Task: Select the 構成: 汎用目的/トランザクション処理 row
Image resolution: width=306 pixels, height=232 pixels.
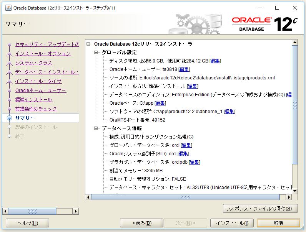Action: [151, 137]
